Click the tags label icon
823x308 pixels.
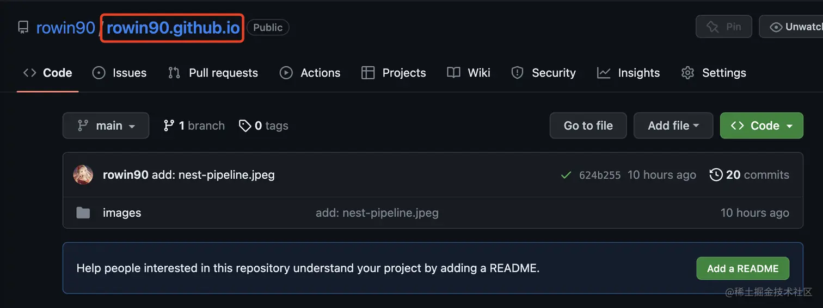click(245, 126)
